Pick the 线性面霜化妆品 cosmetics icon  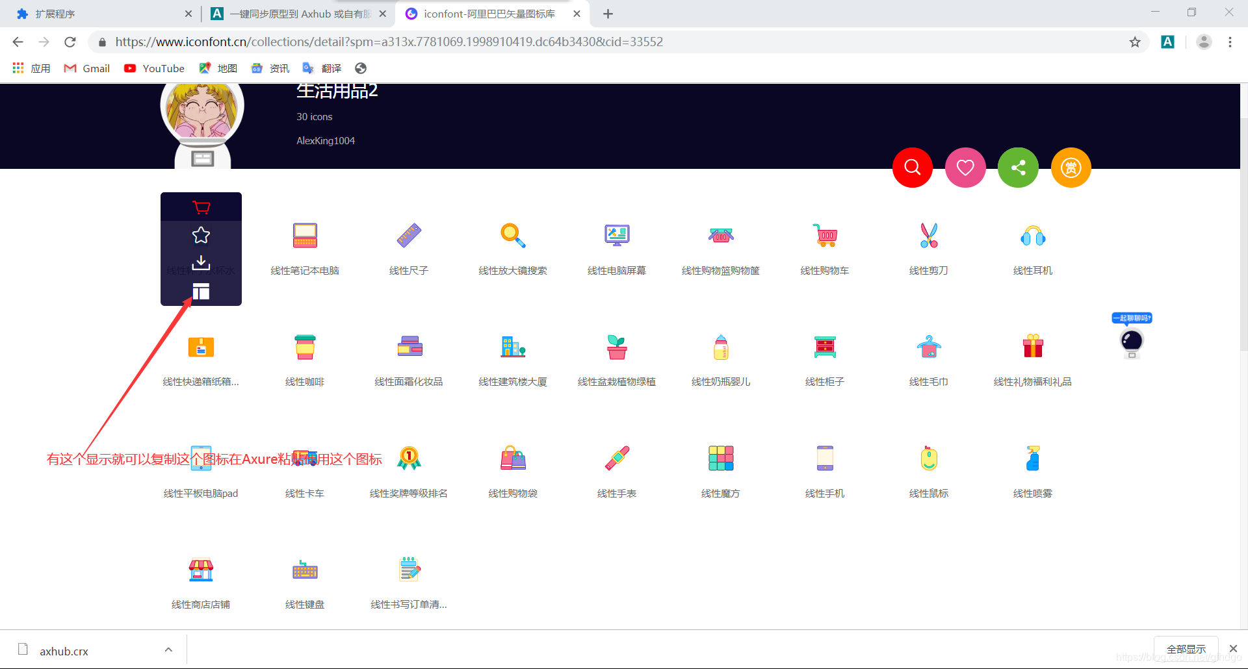409,347
